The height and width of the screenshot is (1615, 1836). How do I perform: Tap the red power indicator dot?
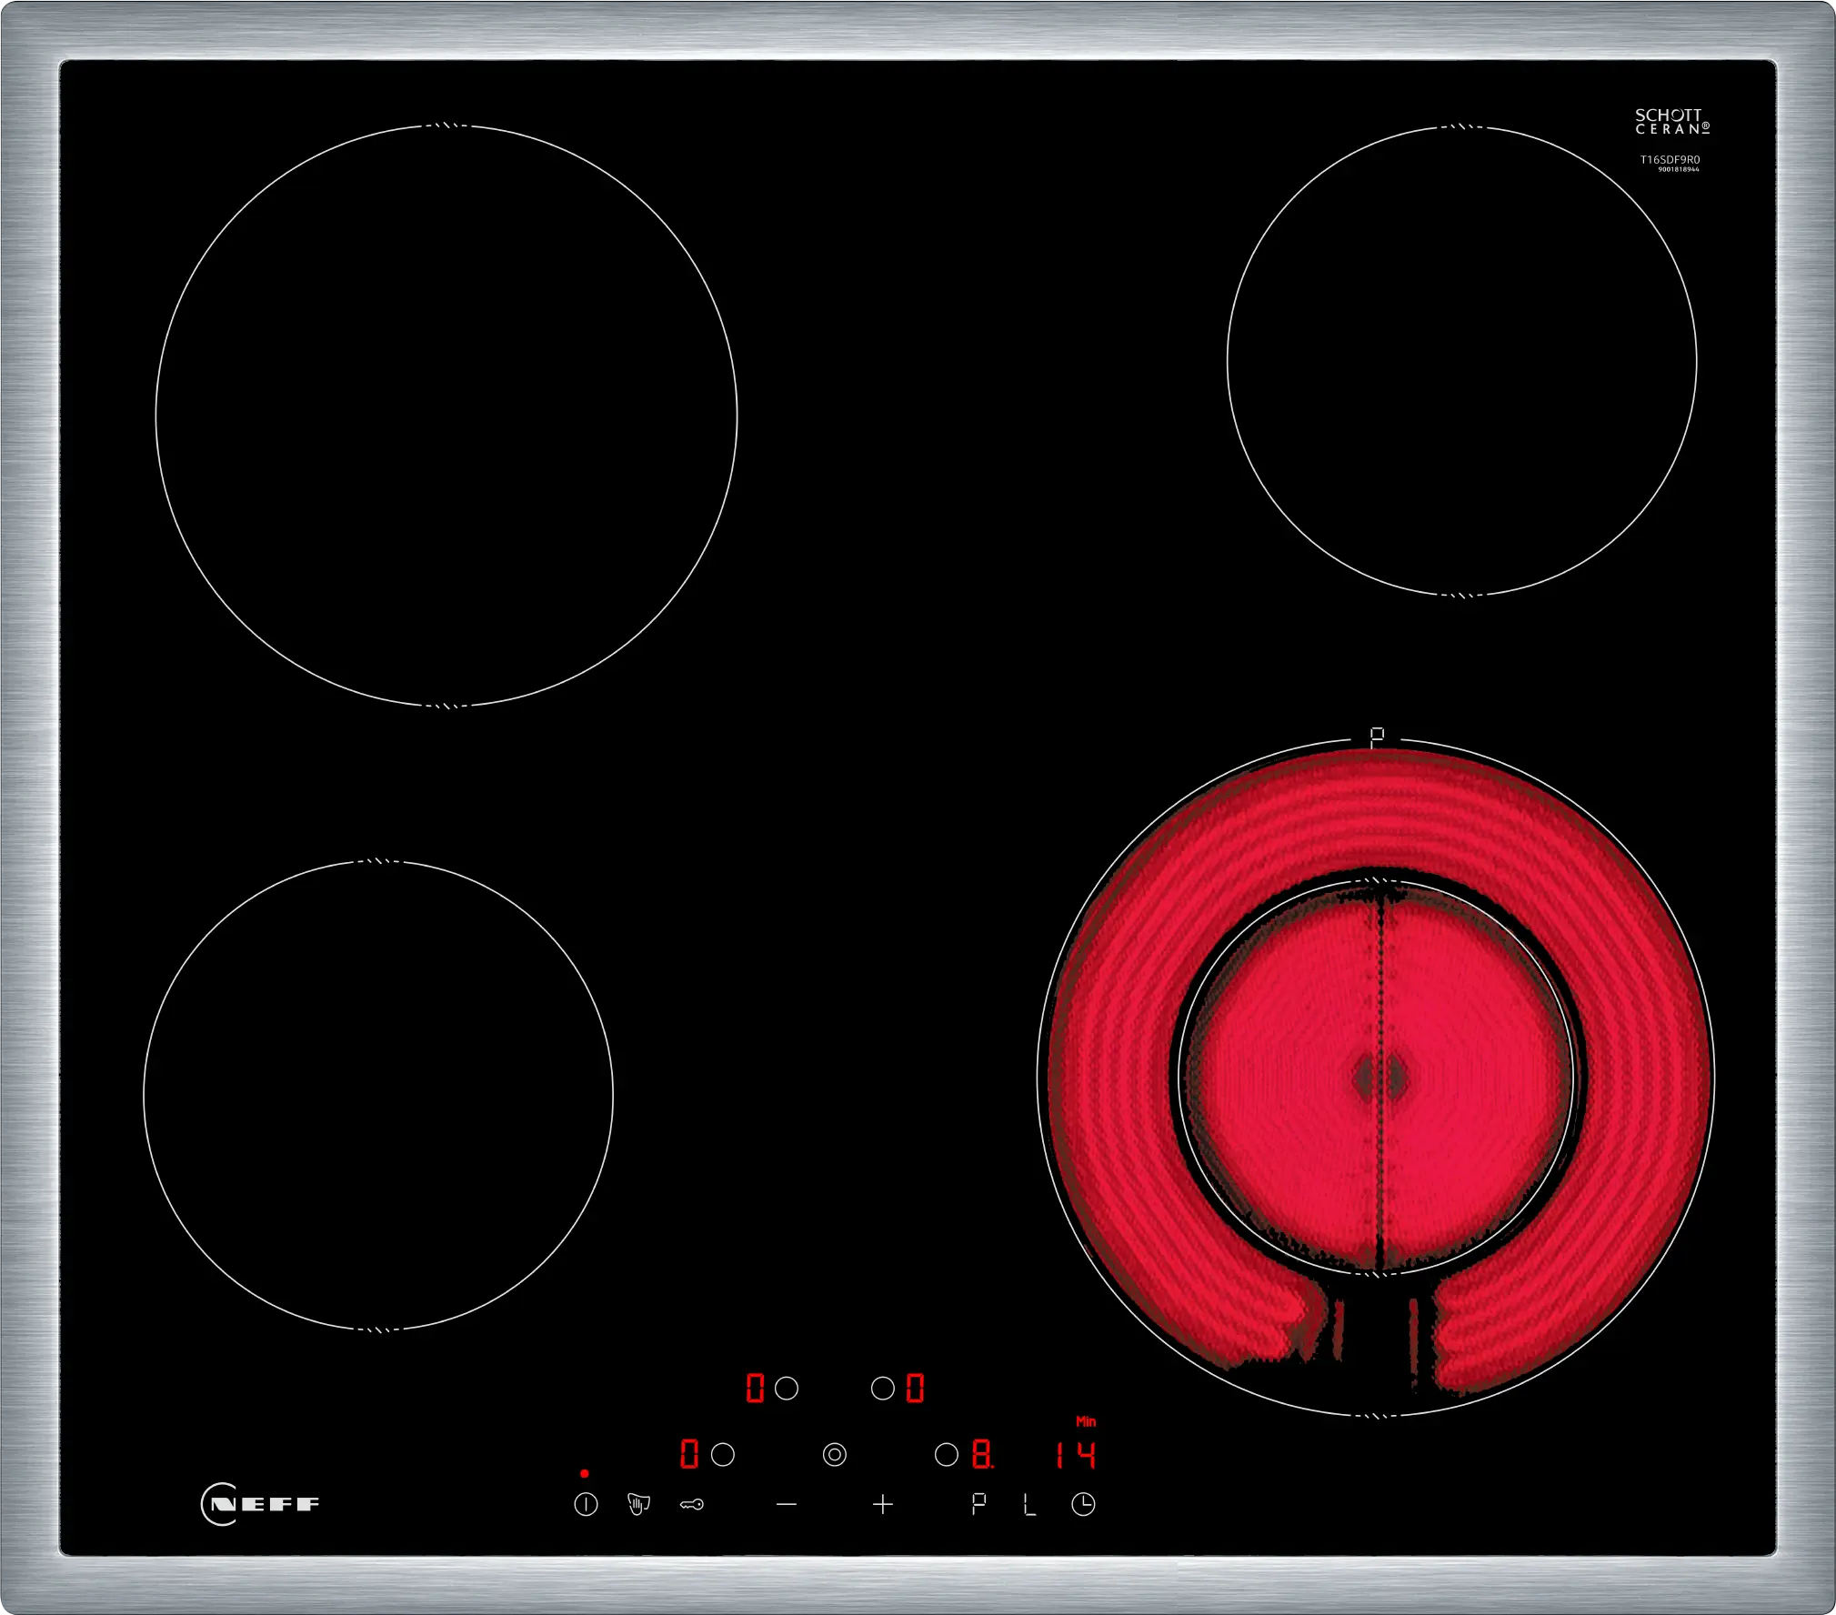click(x=585, y=1473)
